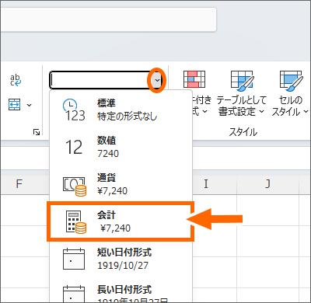The height and width of the screenshot is (303, 311).
Task: Click the search box in title bar
Action: 108,19
